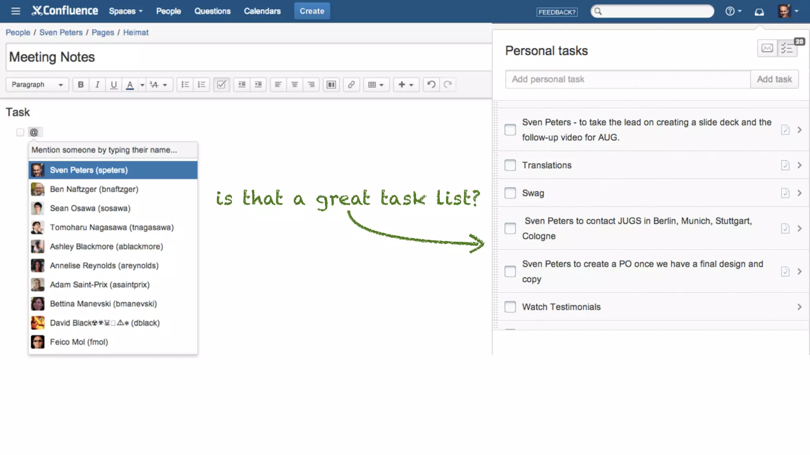Go to Heimat breadcrumb link
Screen dimensions: 810x455
point(136,32)
